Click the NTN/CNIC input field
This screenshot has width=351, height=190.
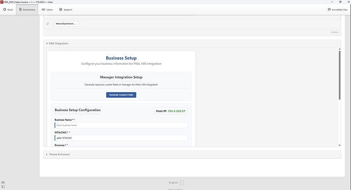click(121, 138)
